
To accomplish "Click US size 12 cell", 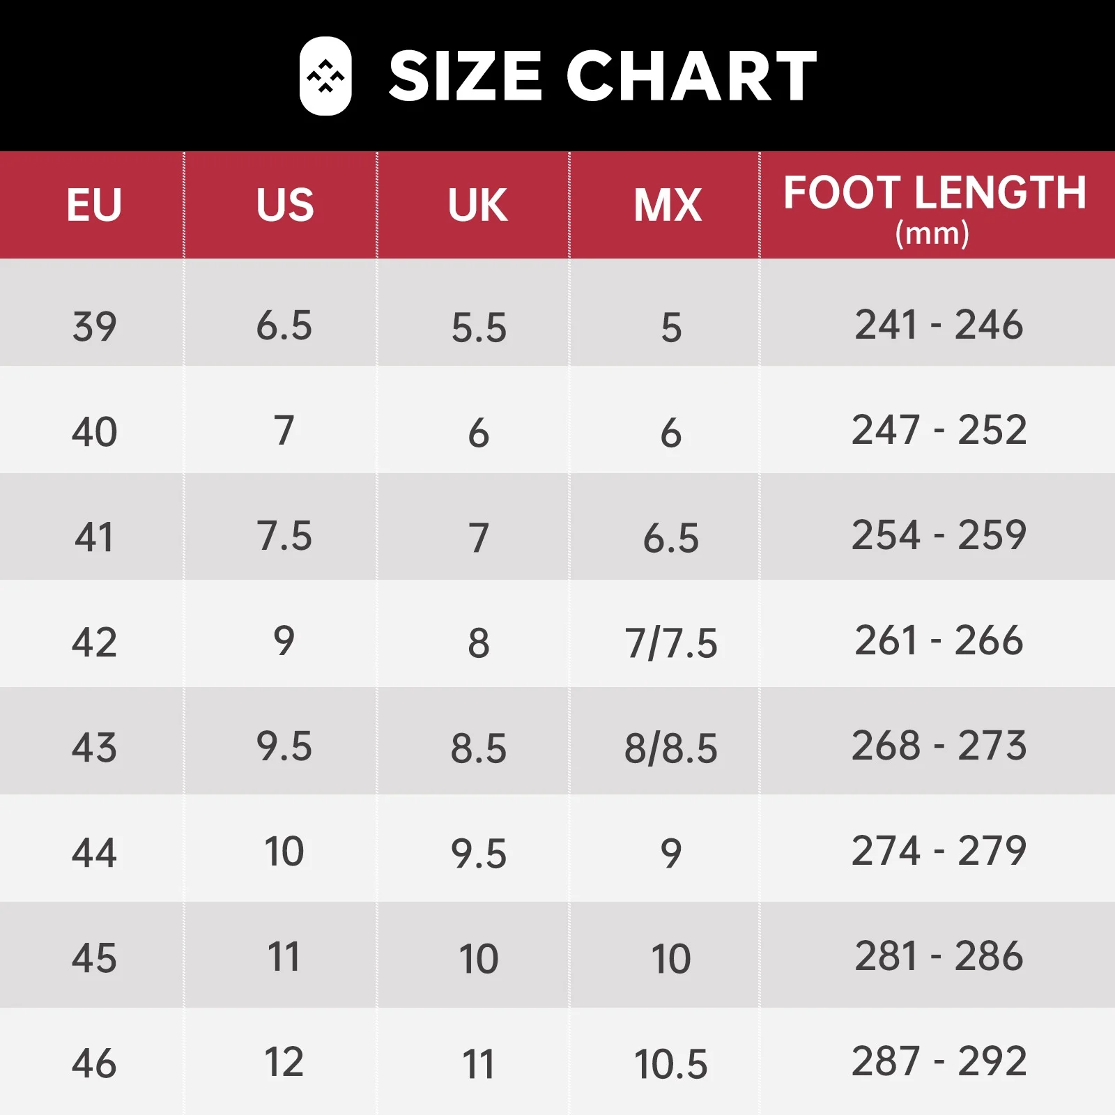I will tap(284, 1062).
